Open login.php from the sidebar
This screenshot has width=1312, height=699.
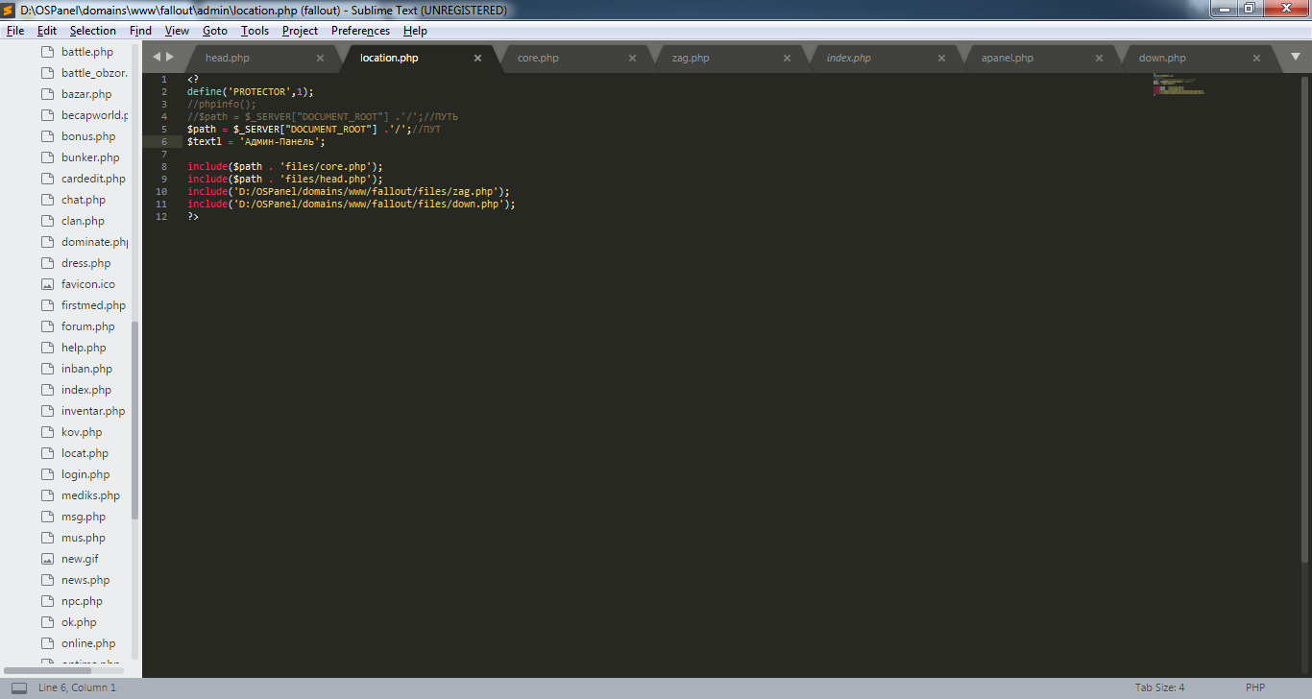[x=85, y=474]
